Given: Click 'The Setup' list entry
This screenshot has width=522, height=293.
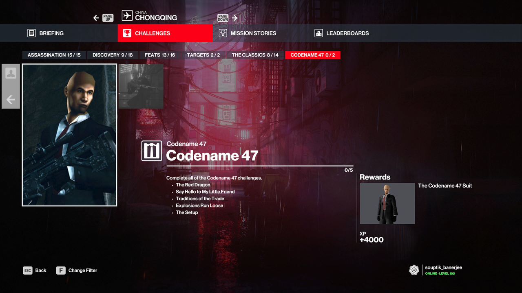Looking at the screenshot, I should tap(187, 212).
